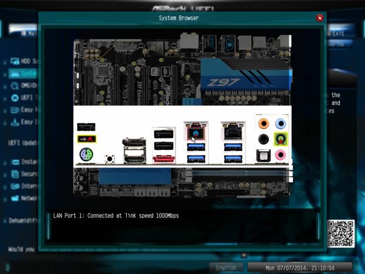This screenshot has height=274, width=365.
Task: Click the Z97 heatsink on motherboard image
Action: 246,74
